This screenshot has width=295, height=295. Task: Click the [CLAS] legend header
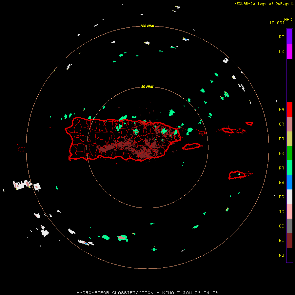click(277, 23)
